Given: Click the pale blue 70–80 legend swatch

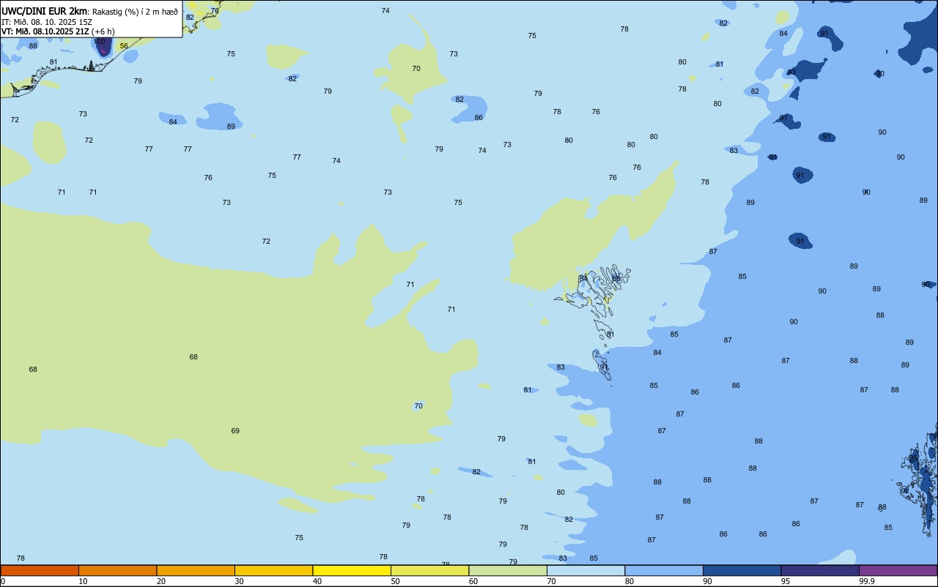Looking at the screenshot, I should click(x=586, y=570).
